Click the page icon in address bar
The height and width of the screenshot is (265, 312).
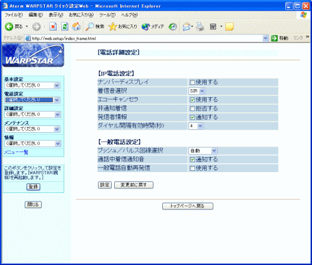tap(28, 38)
